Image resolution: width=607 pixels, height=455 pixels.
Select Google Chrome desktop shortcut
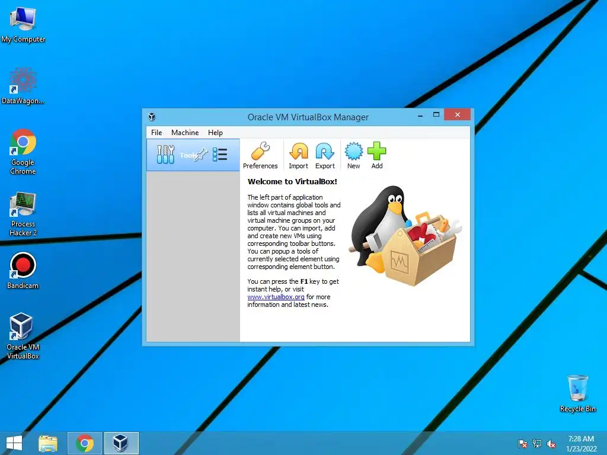pos(23,152)
